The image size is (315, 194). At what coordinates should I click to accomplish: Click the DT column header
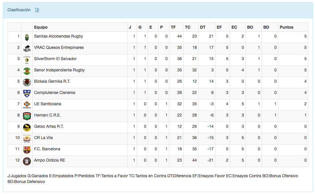coord(203,27)
